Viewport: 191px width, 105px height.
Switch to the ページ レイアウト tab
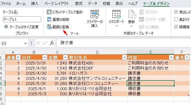coord(57,3)
